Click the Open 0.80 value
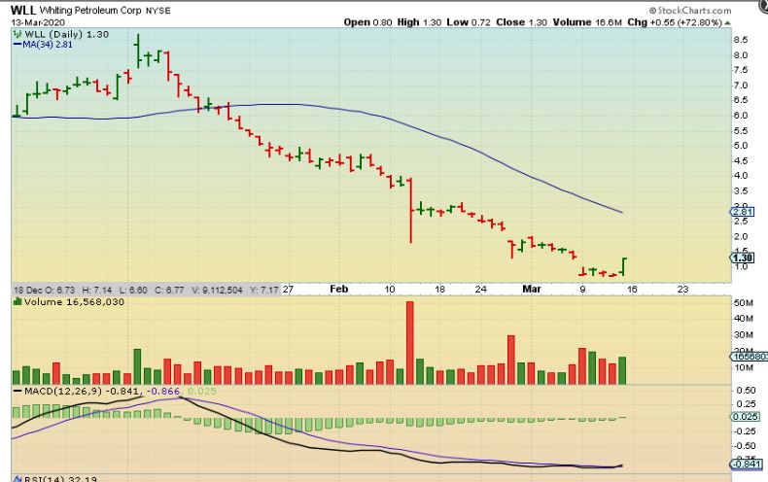The image size is (768, 482). pos(367,22)
